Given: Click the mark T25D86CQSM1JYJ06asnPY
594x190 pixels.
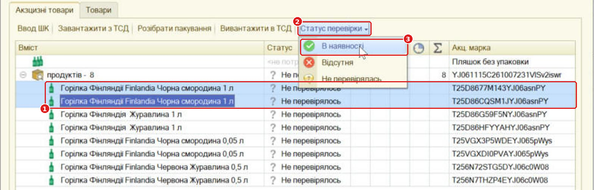Looking at the screenshot, I should point(500,101).
